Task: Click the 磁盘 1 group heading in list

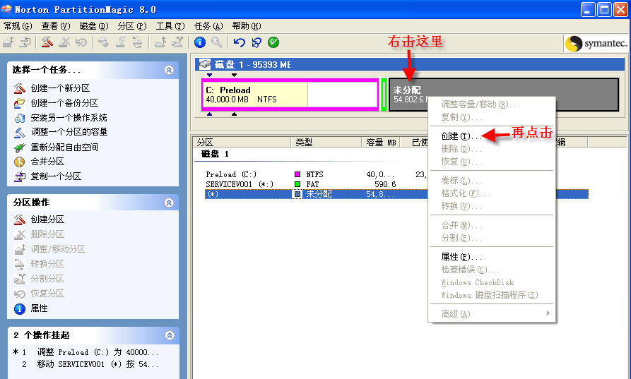Action: [215, 154]
